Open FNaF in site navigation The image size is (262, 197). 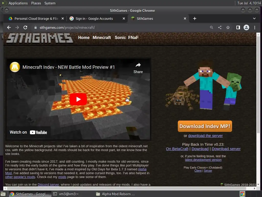pos(133,37)
